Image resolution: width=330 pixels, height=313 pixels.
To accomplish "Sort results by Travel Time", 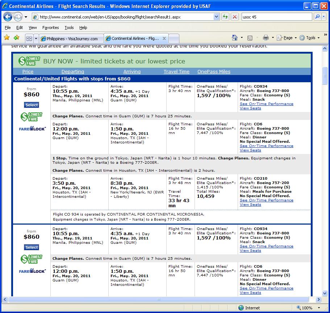I will pyautogui.click(x=176, y=72).
